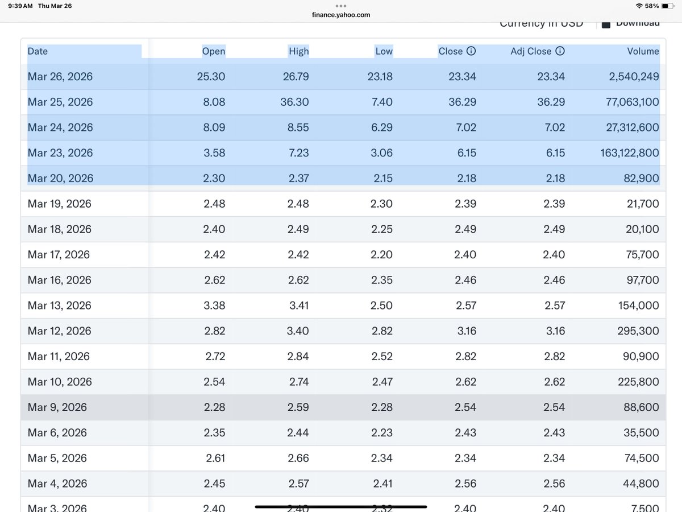Tap the Date column header
This screenshot has height=512, width=682.
coord(38,51)
